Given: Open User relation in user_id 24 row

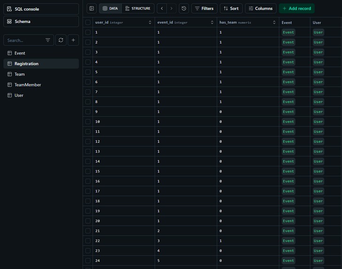Looking at the screenshot, I should [318, 261].
